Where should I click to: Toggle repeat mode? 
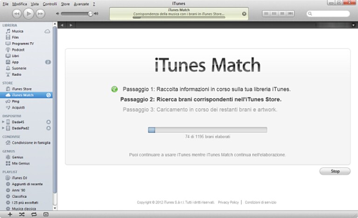[34, 214]
